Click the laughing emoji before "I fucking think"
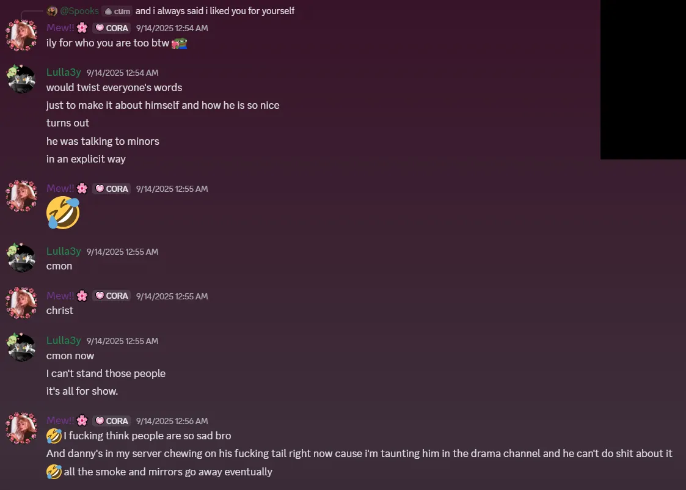686x490 pixels. click(x=54, y=436)
